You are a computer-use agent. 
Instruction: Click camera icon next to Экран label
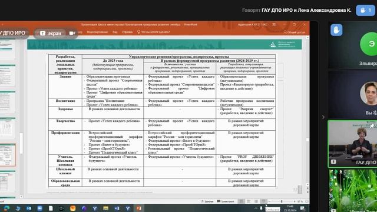[72, 33]
